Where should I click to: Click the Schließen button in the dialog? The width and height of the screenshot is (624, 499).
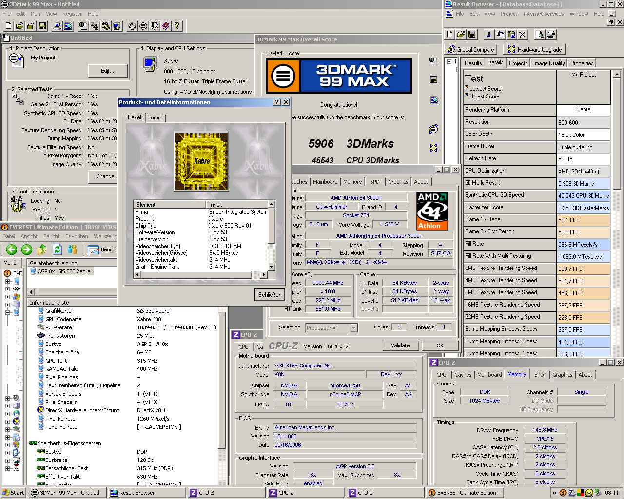pos(270,295)
